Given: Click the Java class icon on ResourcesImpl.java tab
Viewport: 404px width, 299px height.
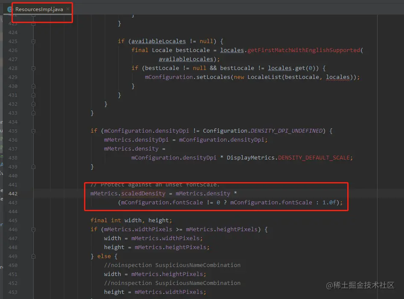Looking at the screenshot, I should click(x=10, y=9).
